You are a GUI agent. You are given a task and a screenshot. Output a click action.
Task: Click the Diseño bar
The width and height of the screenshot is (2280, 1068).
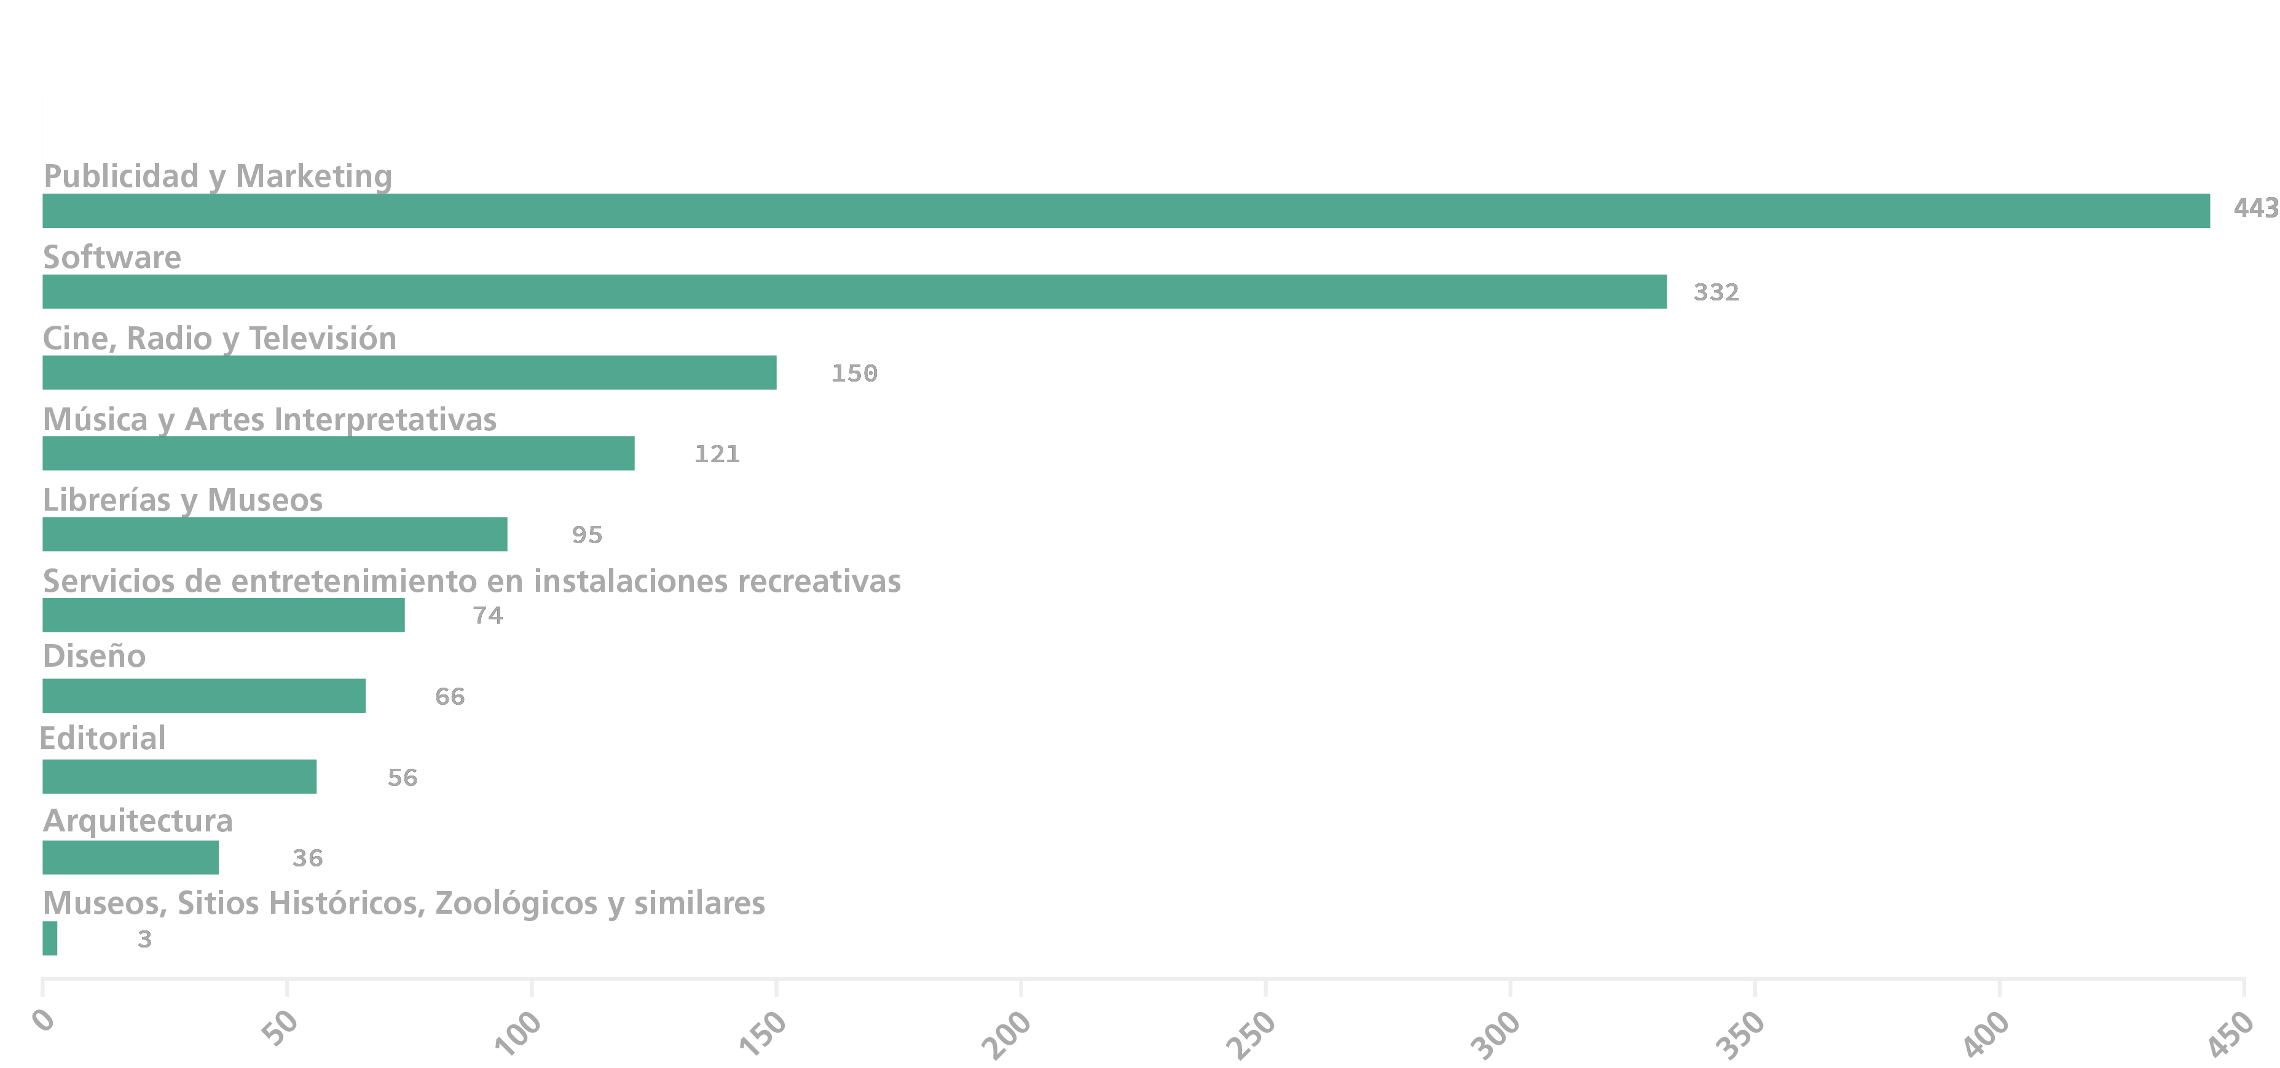click(x=203, y=696)
